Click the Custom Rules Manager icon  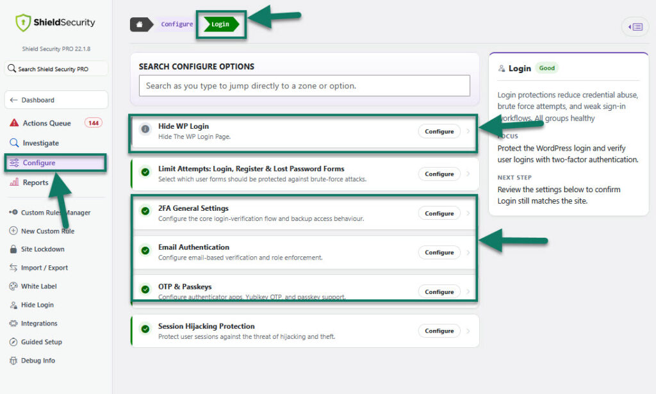pos(13,212)
